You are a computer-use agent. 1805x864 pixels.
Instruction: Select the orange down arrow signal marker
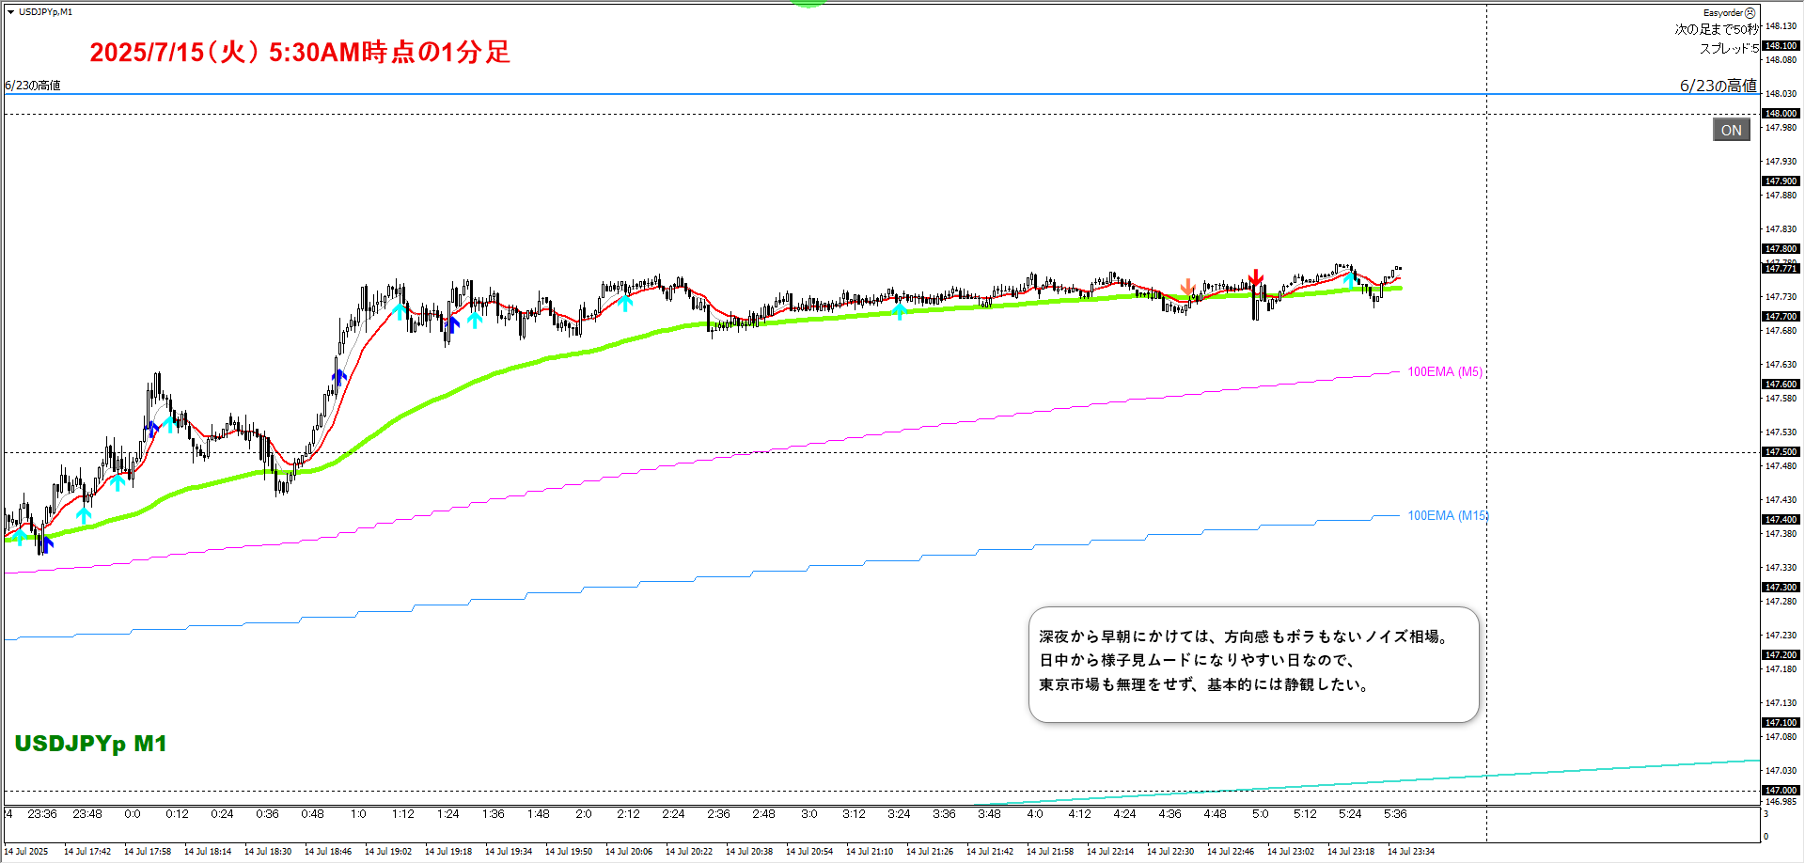tap(1187, 286)
